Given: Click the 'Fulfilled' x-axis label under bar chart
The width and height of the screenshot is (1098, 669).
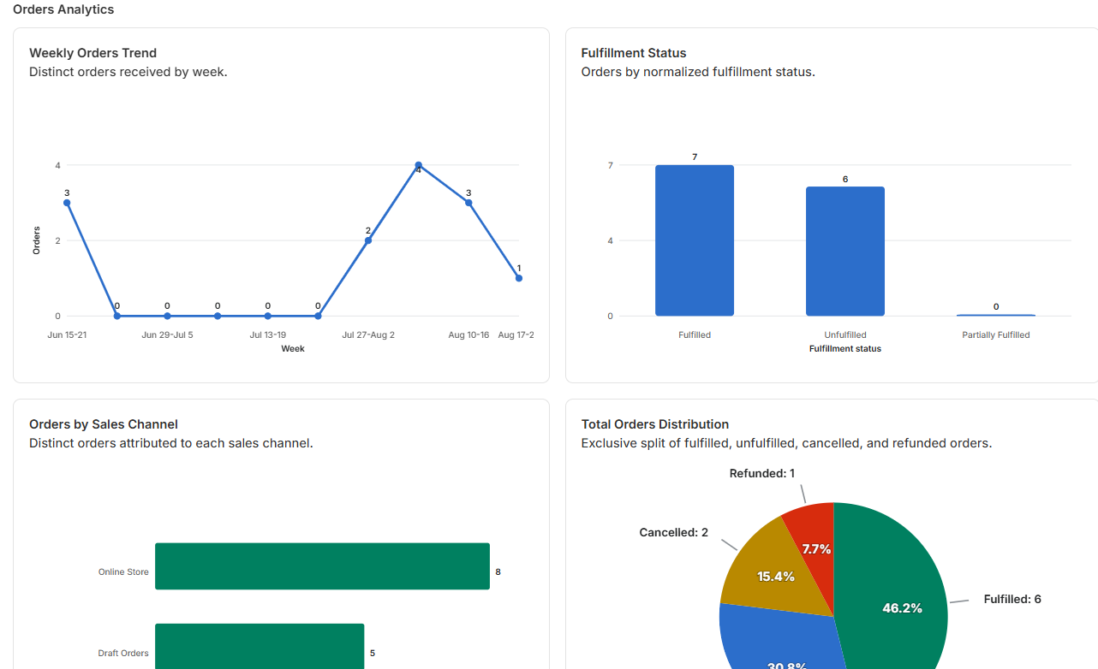Looking at the screenshot, I should click(695, 334).
